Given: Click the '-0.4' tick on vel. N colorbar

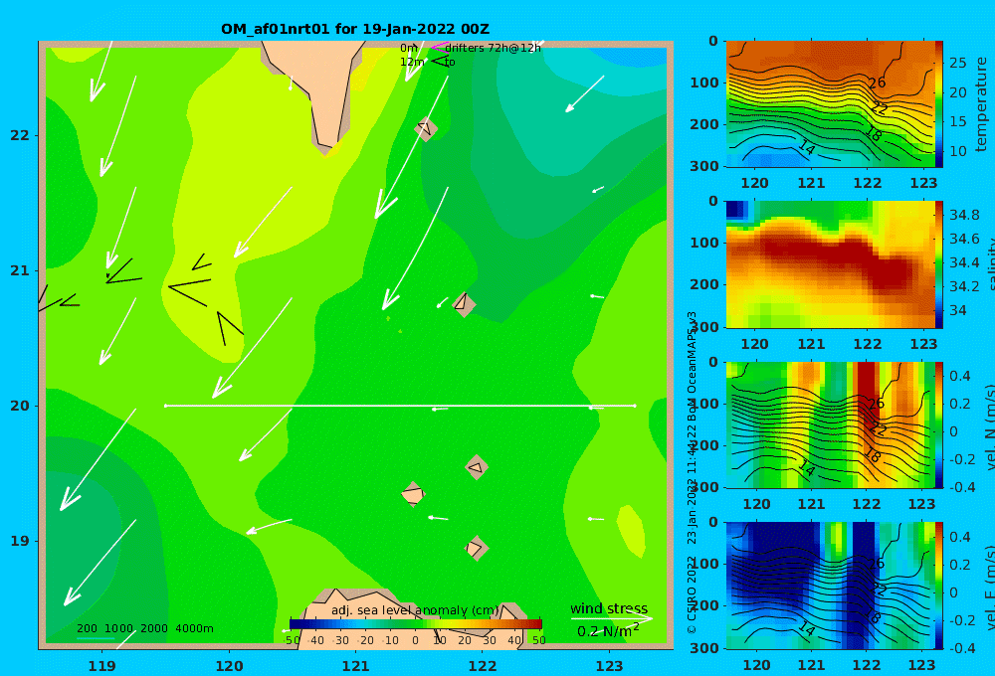Looking at the screenshot, I should tap(963, 487).
